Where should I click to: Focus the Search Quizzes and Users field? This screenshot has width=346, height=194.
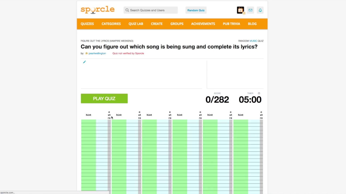pyautogui.click(x=153, y=10)
